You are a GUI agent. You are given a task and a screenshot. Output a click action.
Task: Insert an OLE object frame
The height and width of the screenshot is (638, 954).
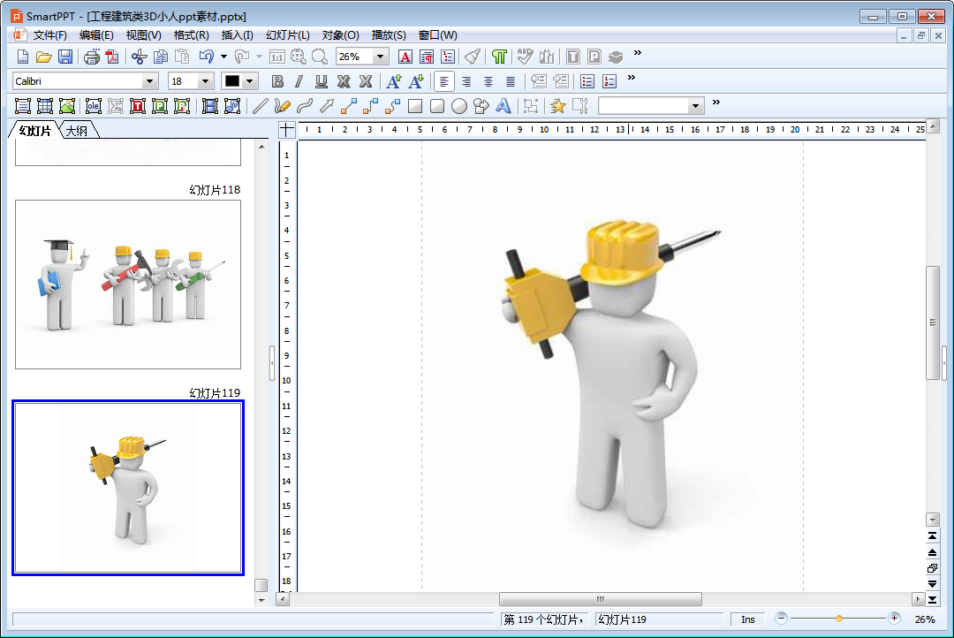coord(93,106)
